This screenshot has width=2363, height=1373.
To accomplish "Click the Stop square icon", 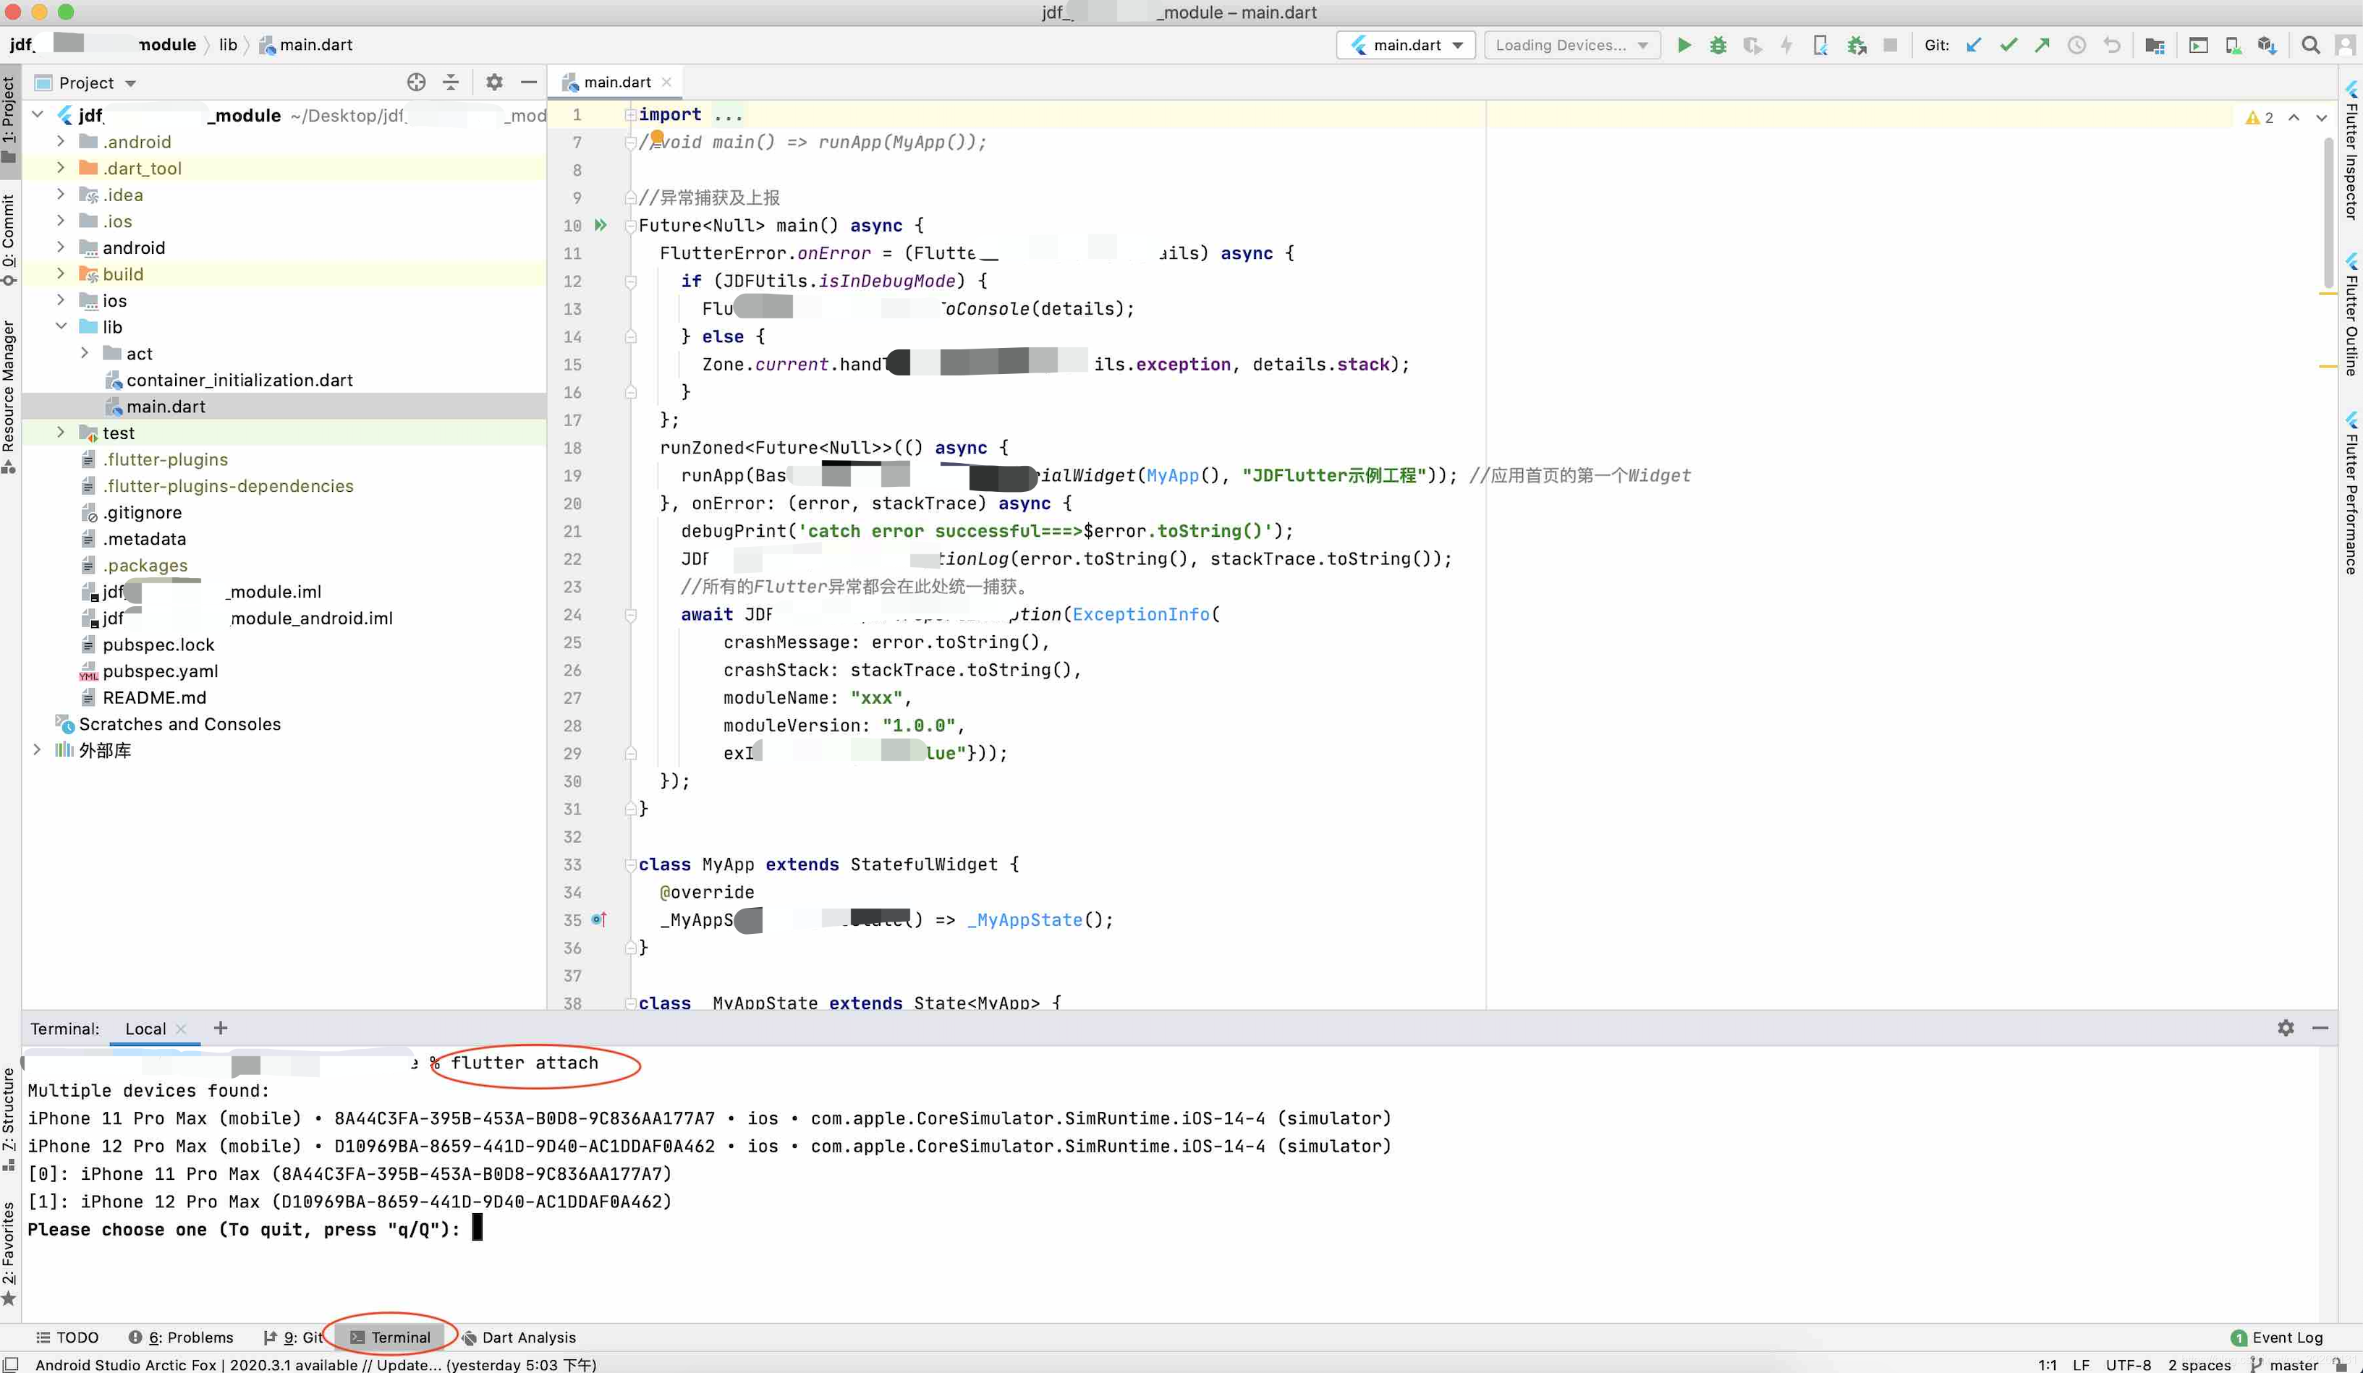I will [x=1891, y=45].
